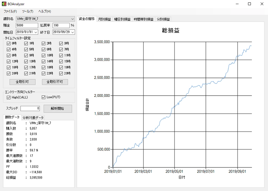The image size is (268, 191).
Task: Click the スプレッド input field
Action: pos(30,109)
